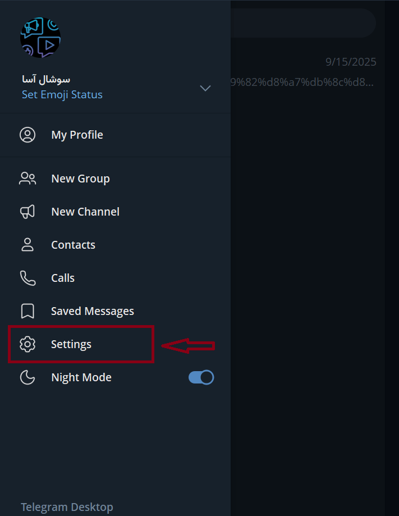Select New Group menu item
Viewport: 399px width, 516px height.
tap(80, 179)
